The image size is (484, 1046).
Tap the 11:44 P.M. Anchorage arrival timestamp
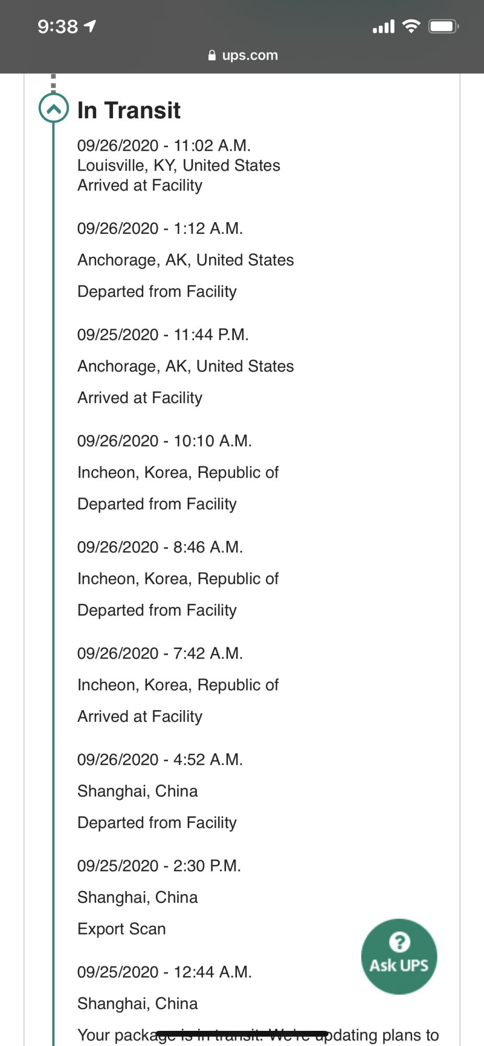click(x=163, y=335)
